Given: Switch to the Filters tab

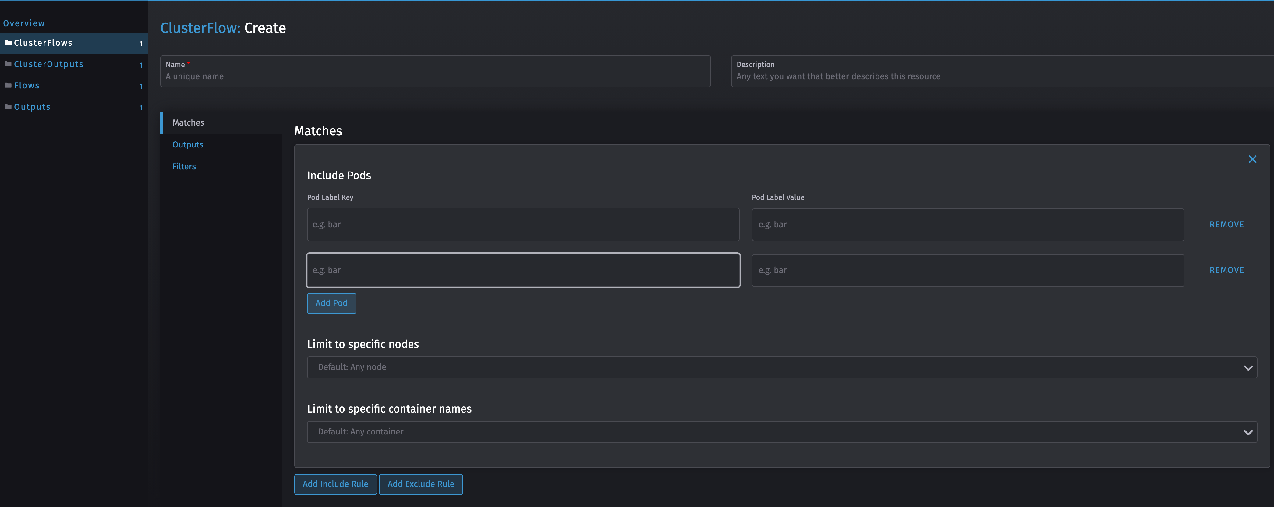Looking at the screenshot, I should [184, 166].
